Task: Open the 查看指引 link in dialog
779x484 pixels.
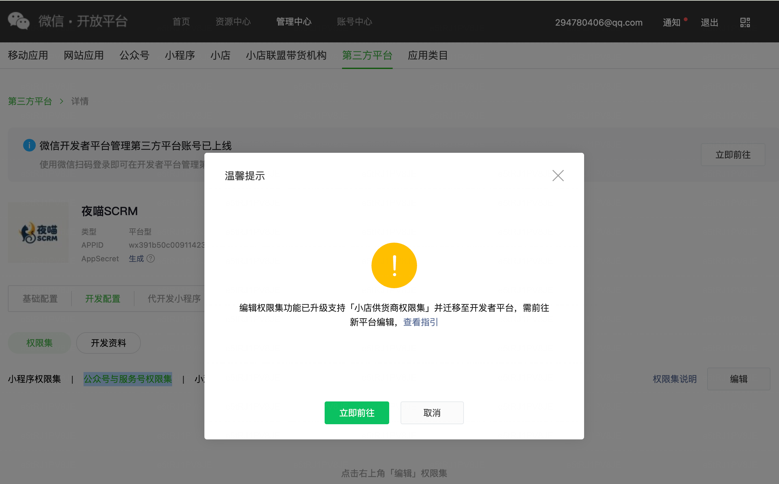Action: coord(421,322)
